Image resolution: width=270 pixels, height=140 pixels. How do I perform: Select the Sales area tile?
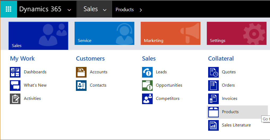(x=38, y=36)
